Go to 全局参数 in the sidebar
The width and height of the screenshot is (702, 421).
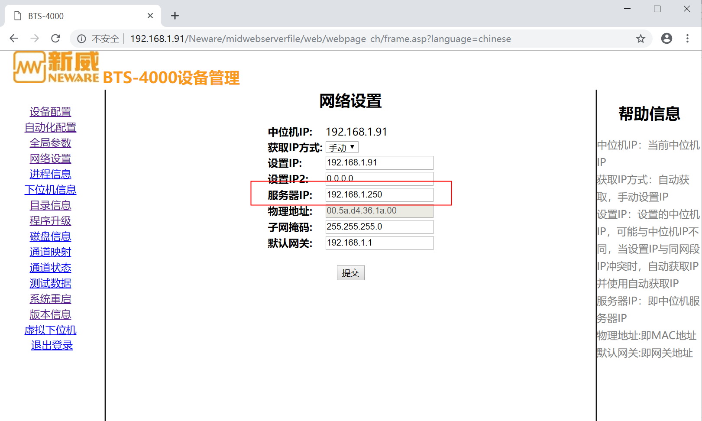coord(50,143)
